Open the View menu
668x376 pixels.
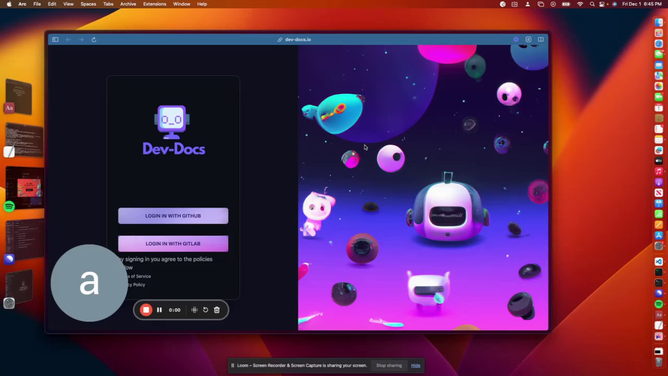[68, 4]
